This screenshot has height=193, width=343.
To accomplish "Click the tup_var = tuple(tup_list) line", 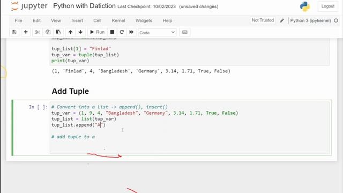I will (x=85, y=55).
